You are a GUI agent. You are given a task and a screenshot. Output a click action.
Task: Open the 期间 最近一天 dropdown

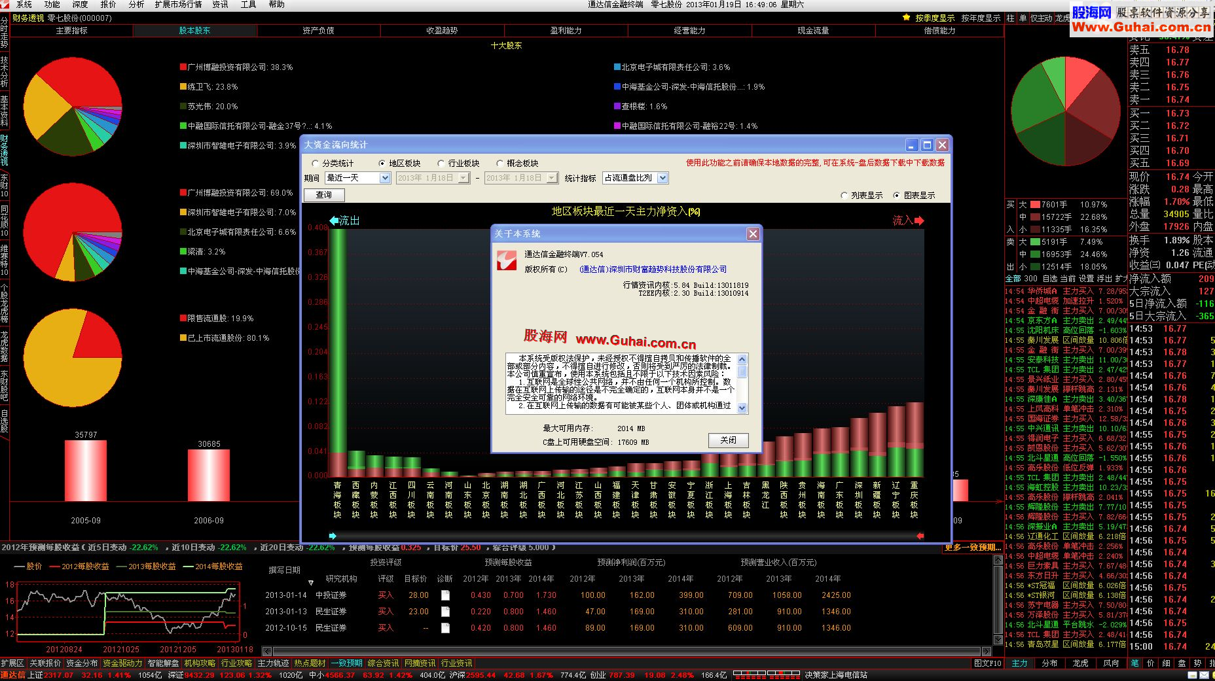[x=385, y=178]
